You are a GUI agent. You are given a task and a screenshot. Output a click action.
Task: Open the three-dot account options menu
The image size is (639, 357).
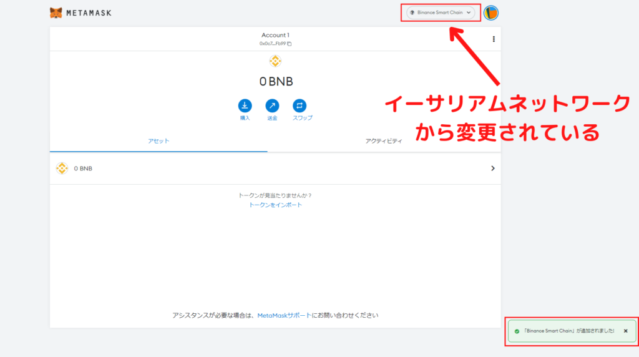click(x=494, y=39)
